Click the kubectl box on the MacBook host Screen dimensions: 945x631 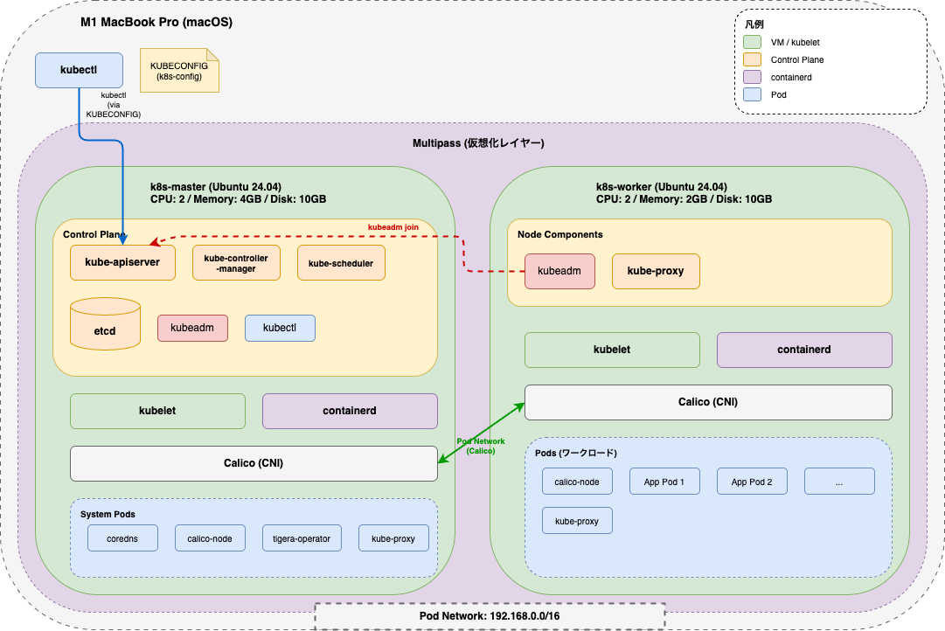tap(79, 70)
